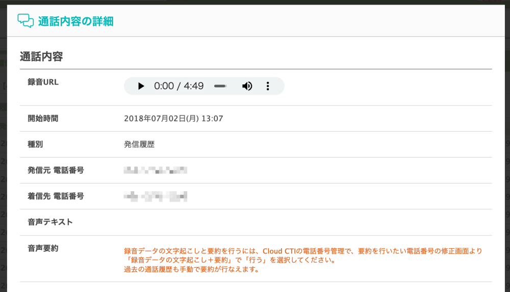This screenshot has height=292, width=510.
Task: Click the chat bubble icon in the header
Action: (x=25, y=21)
